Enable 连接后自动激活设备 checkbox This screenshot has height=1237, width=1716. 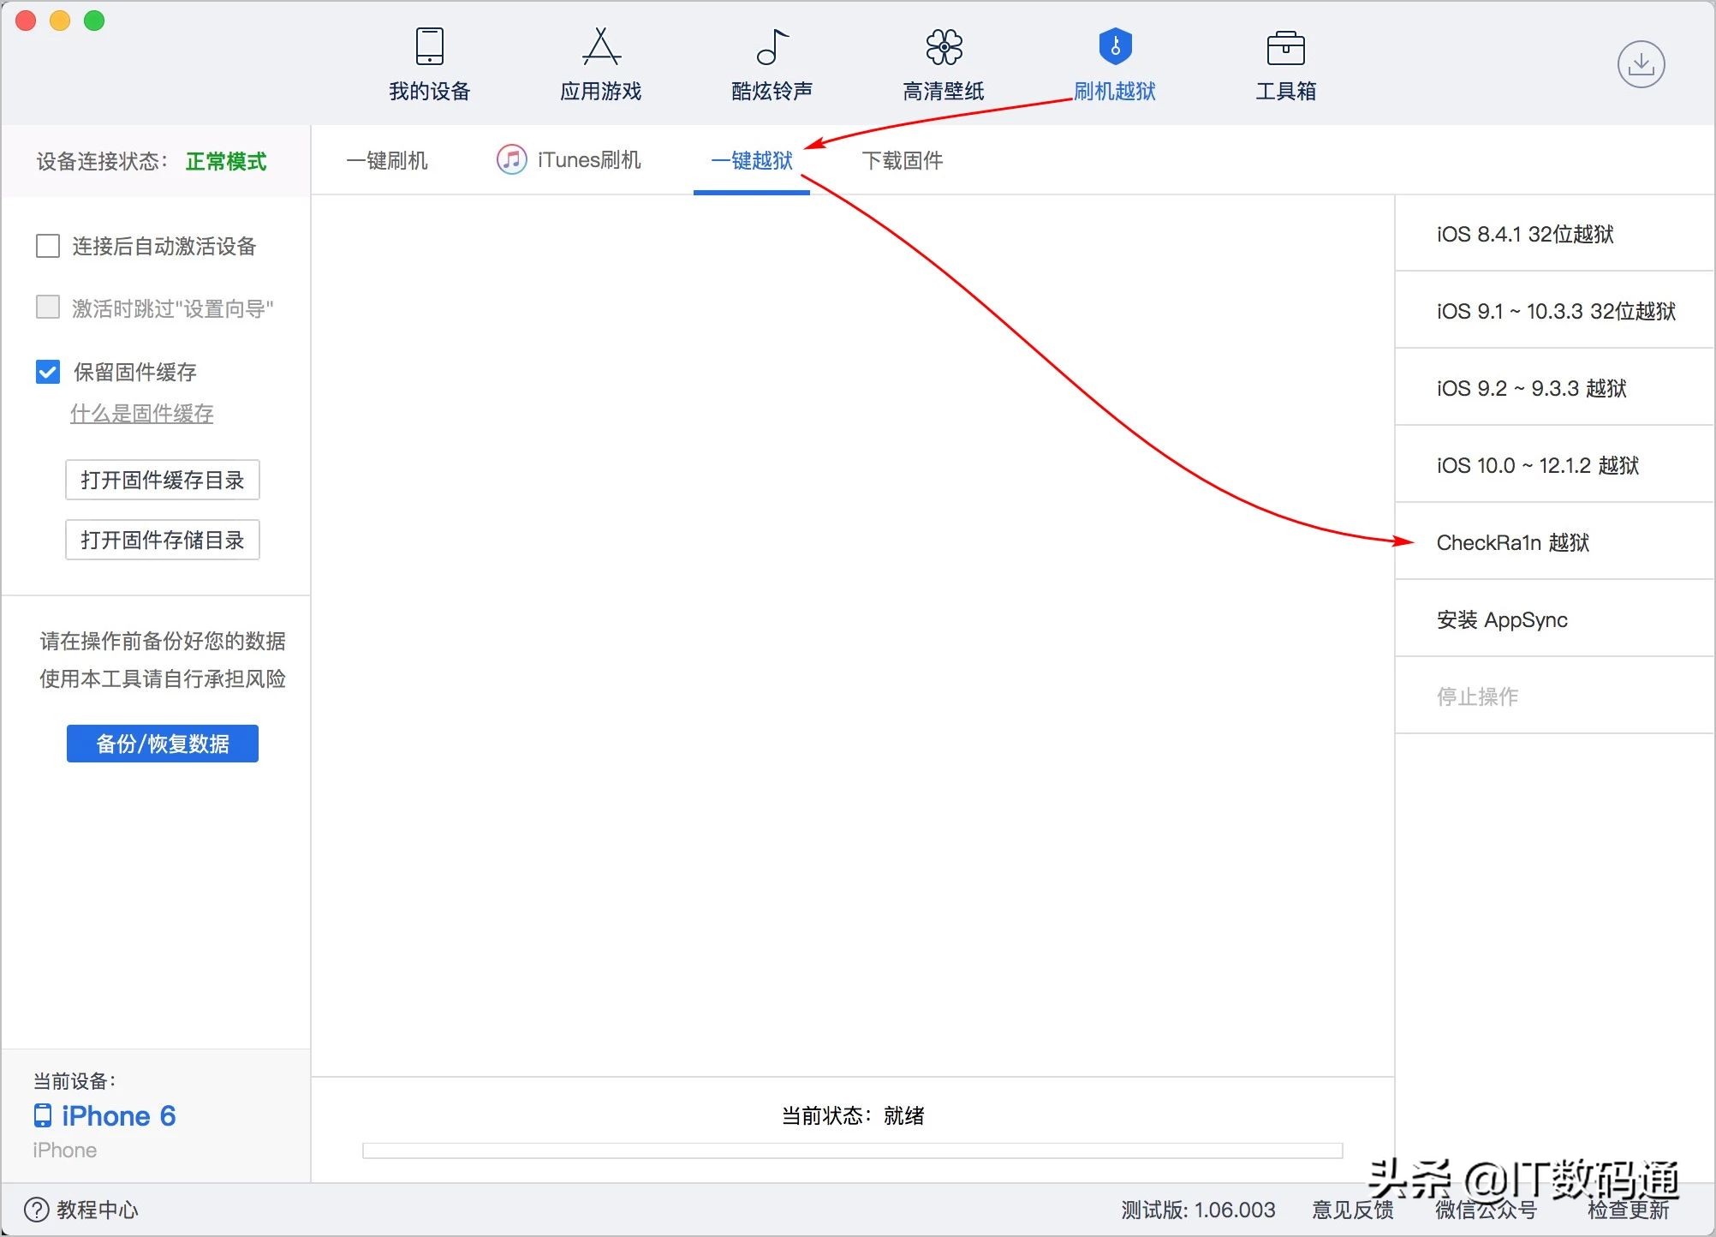(x=48, y=246)
